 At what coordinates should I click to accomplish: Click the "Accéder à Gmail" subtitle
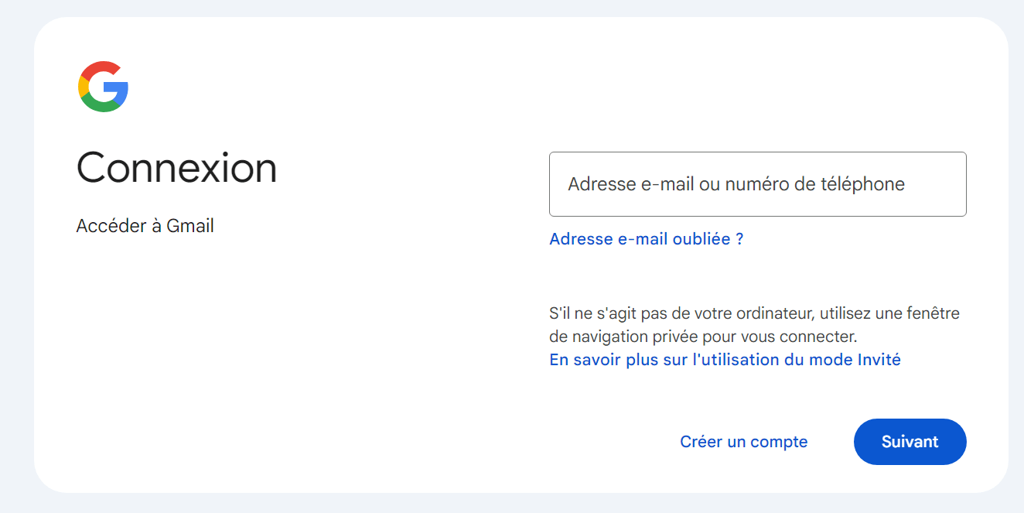point(145,226)
